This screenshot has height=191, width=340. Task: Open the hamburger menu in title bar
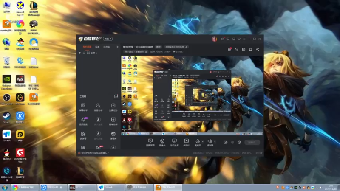(244, 39)
